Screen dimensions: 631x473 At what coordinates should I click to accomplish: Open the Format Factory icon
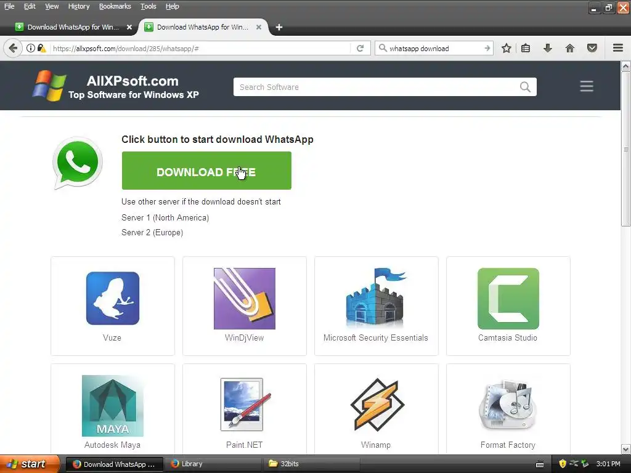(x=508, y=405)
